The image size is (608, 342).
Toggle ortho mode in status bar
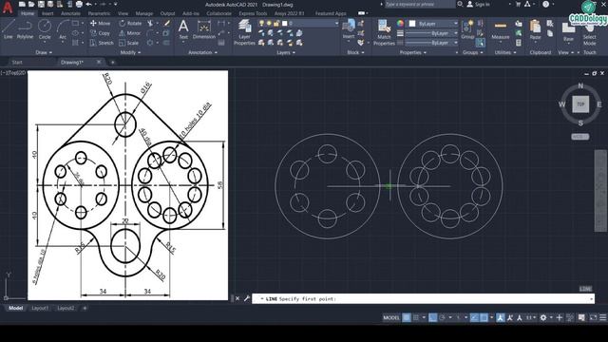coord(433,317)
